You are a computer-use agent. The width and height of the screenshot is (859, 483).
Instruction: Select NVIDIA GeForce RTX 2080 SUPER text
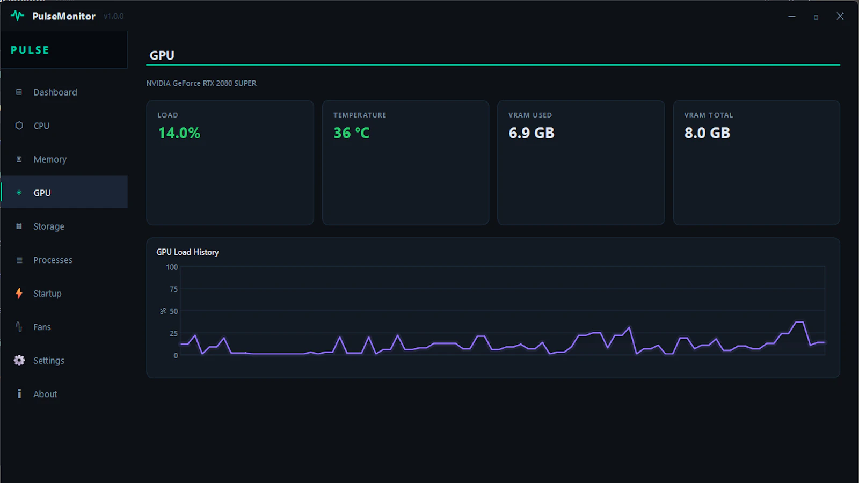pos(201,83)
